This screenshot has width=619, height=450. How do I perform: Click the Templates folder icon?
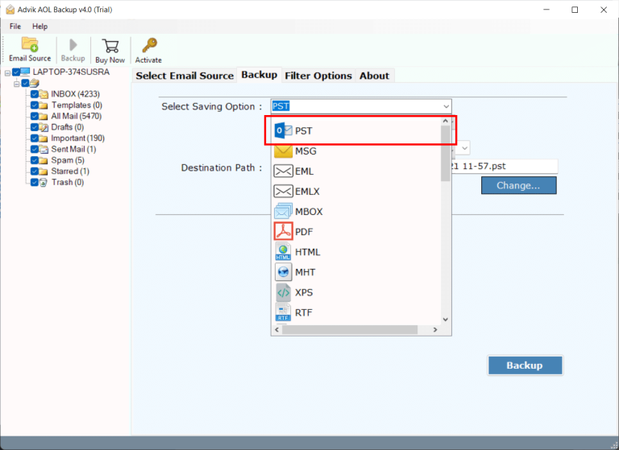44,105
